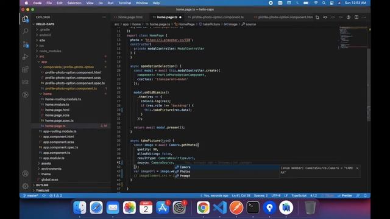Viewport: 390px width, 219px height.
Task: Open home-routing.module.ts in explorer
Action: pyautogui.click(x=63, y=99)
